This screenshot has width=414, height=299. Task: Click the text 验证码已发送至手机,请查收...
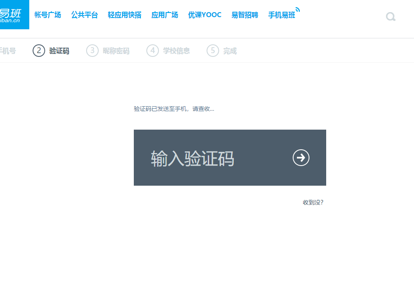pyautogui.click(x=174, y=109)
